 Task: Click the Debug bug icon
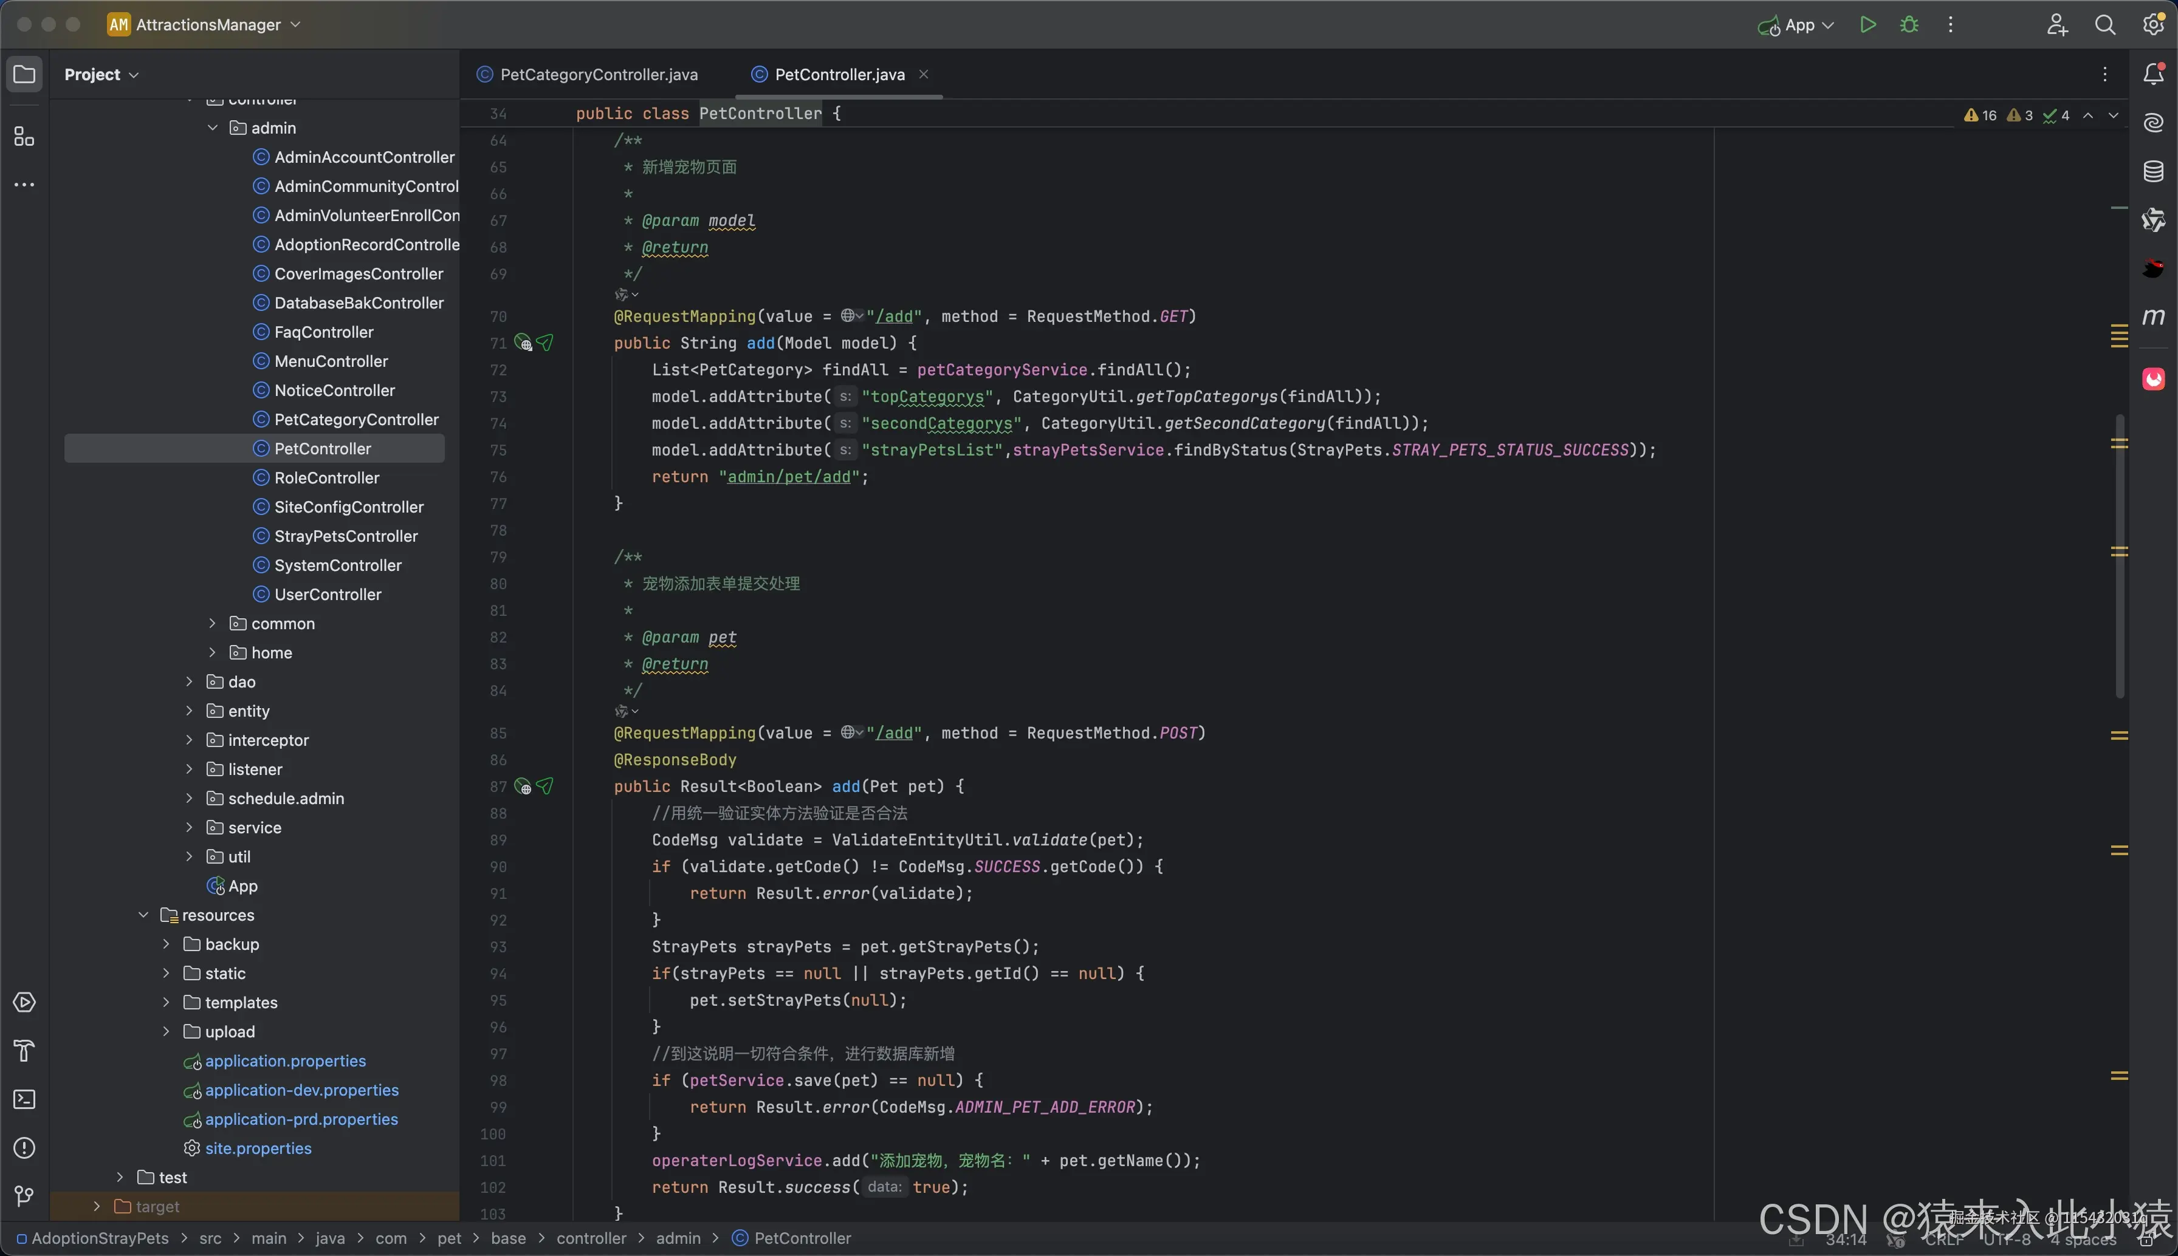tap(1909, 25)
